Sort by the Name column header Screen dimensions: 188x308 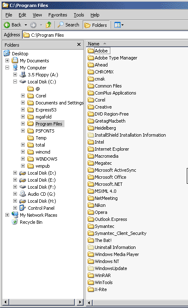click(x=94, y=44)
